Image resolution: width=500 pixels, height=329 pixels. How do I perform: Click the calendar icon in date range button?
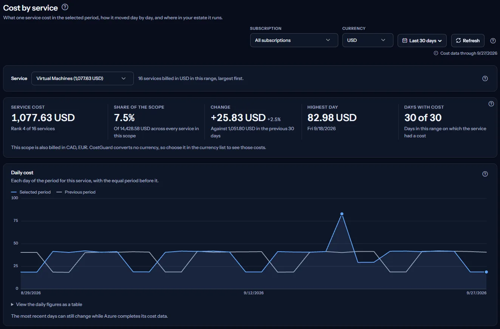405,40
